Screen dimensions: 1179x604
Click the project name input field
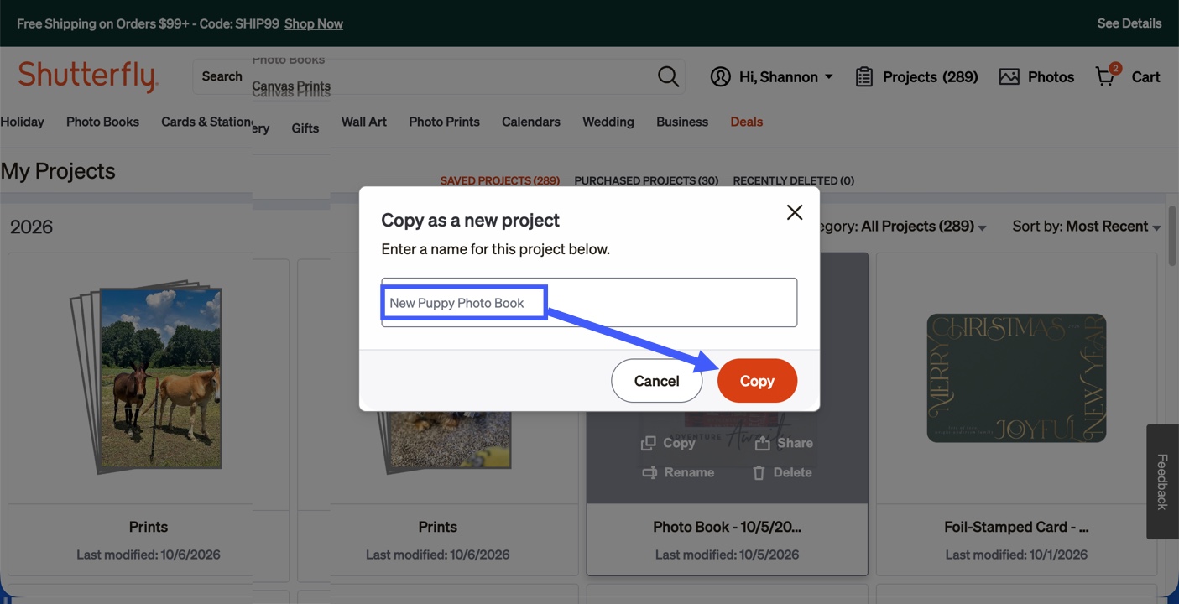[x=589, y=303]
